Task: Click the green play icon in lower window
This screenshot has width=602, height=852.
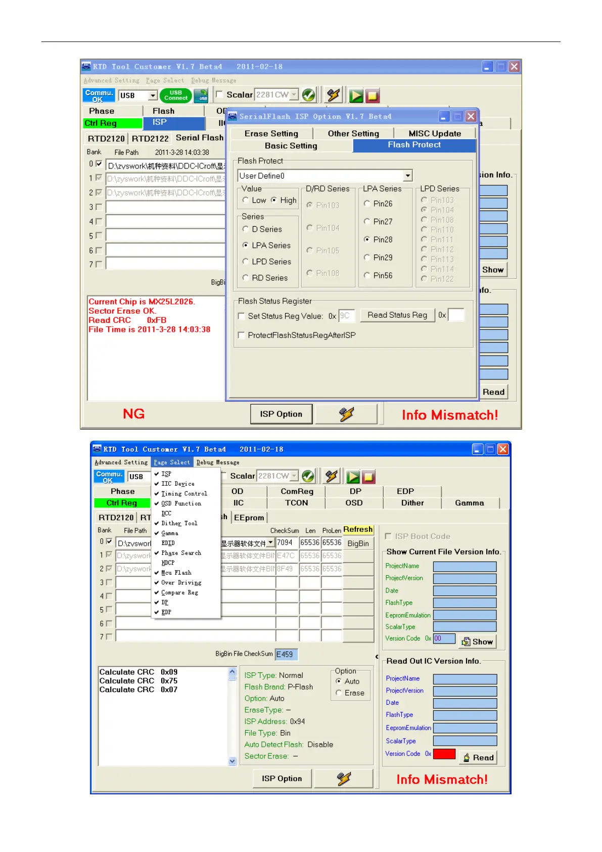Action: click(x=353, y=476)
